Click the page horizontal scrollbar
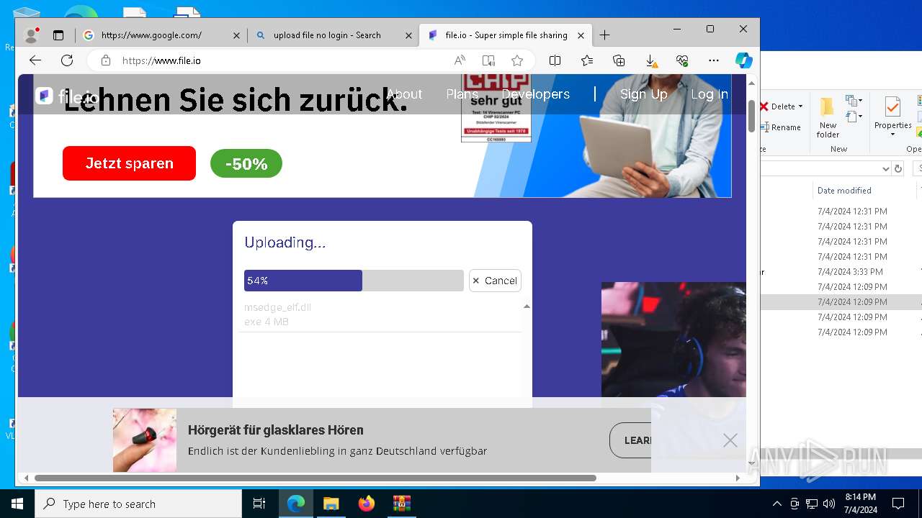 [x=315, y=478]
